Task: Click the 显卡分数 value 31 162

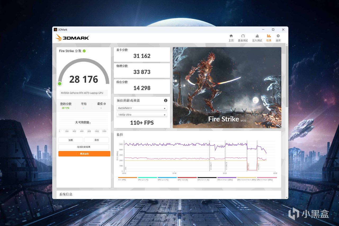Action: click(x=142, y=56)
